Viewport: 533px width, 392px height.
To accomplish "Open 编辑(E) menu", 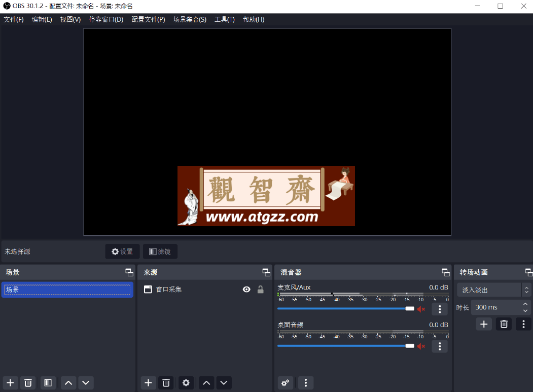I will click(x=42, y=19).
